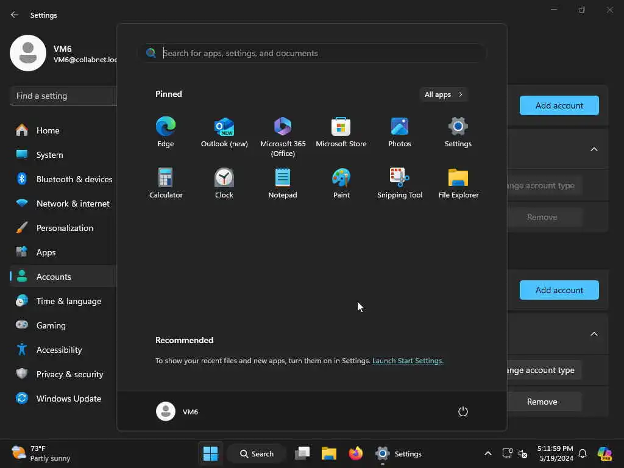
Task: Open the Paint app
Action: click(x=341, y=183)
